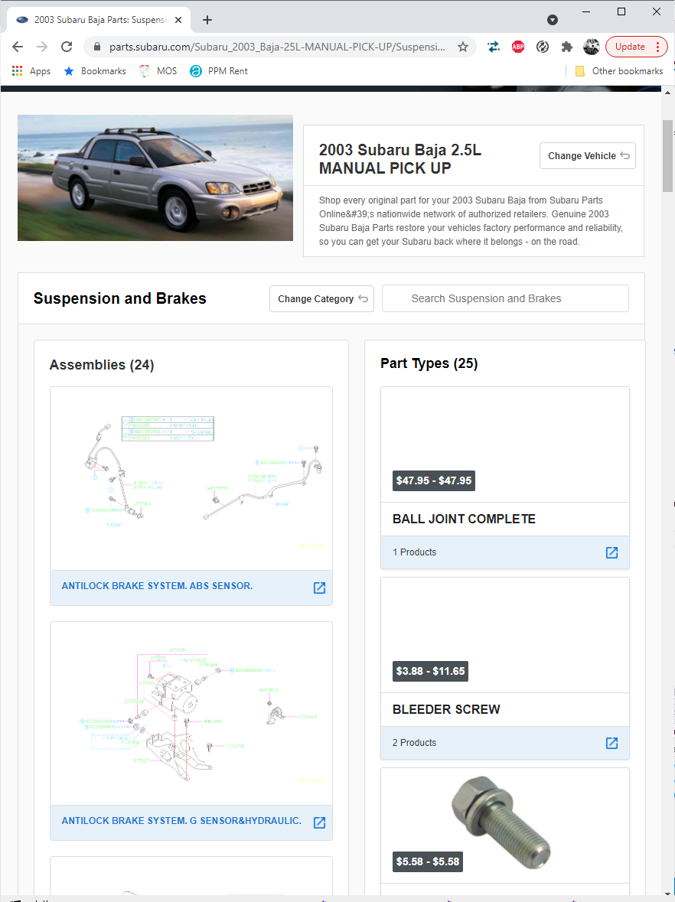Open the PPM Rent bookmark
675x902 pixels.
pyautogui.click(x=219, y=70)
